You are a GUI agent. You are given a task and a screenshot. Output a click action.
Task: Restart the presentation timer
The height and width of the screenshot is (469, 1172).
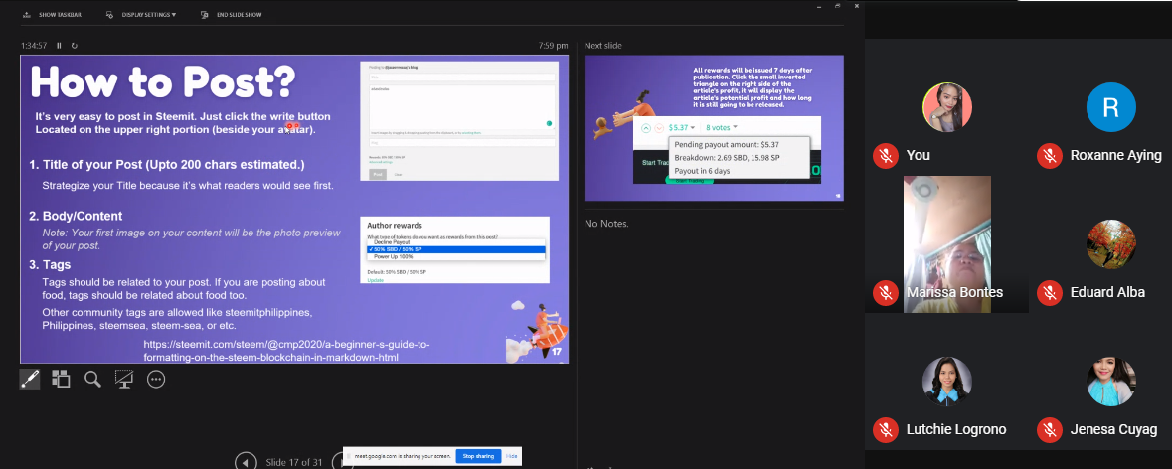pos(74,46)
